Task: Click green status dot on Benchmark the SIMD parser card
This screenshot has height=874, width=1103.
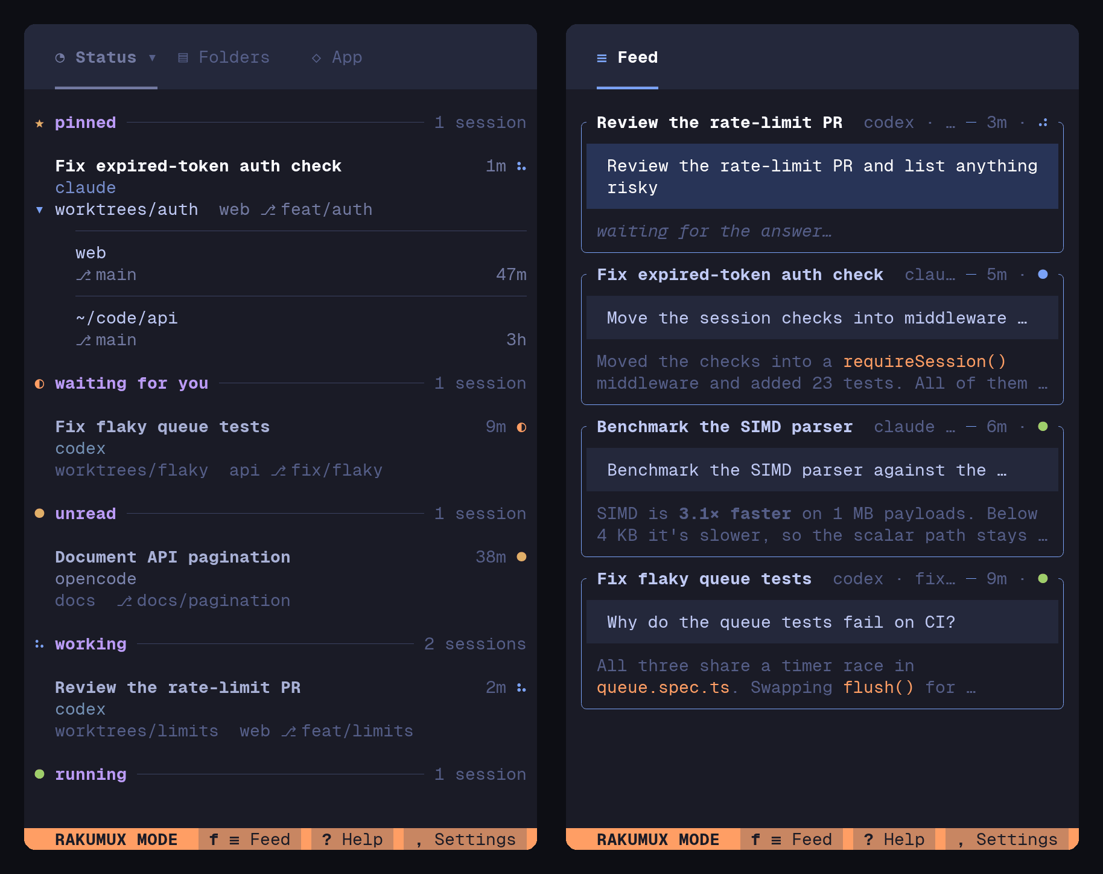Action: point(1043,427)
